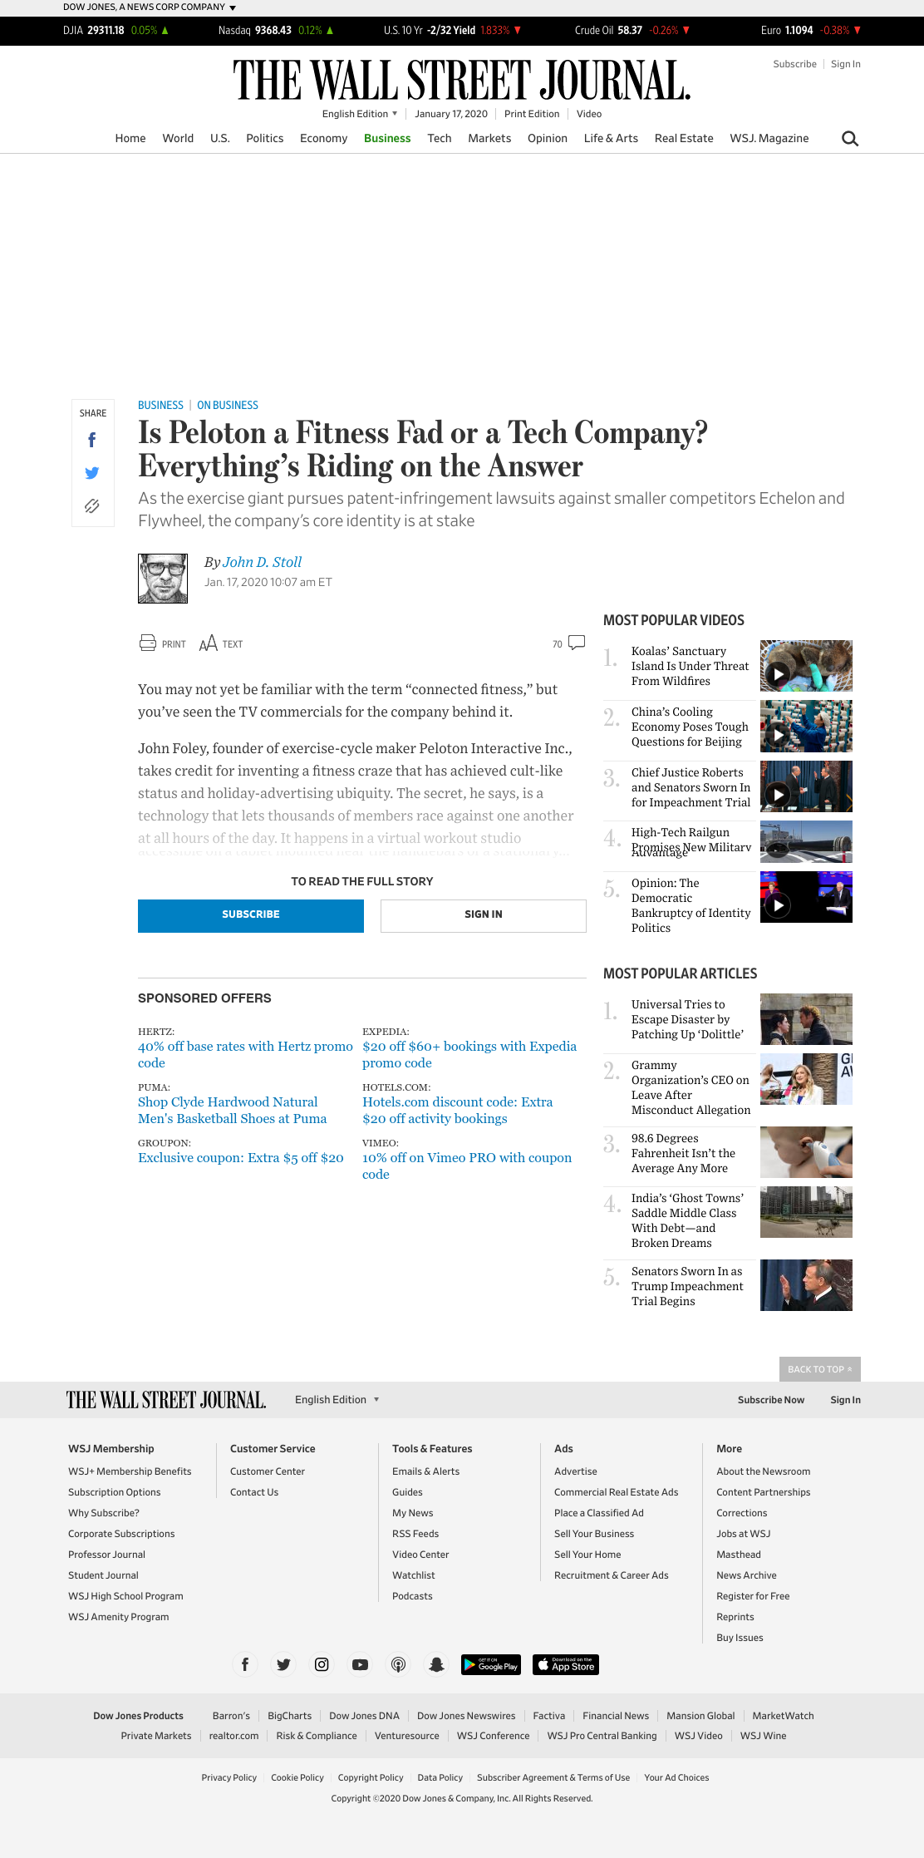Share article on Facebook from sidebar
Screen dimensions: 924x1858
(92, 440)
